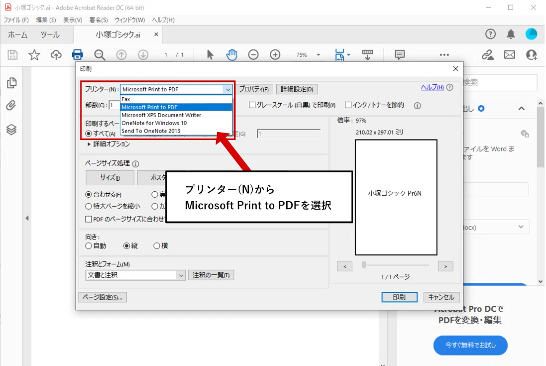The image size is (546, 366).
Task: Select the arrow selection tool
Action: click(210, 55)
